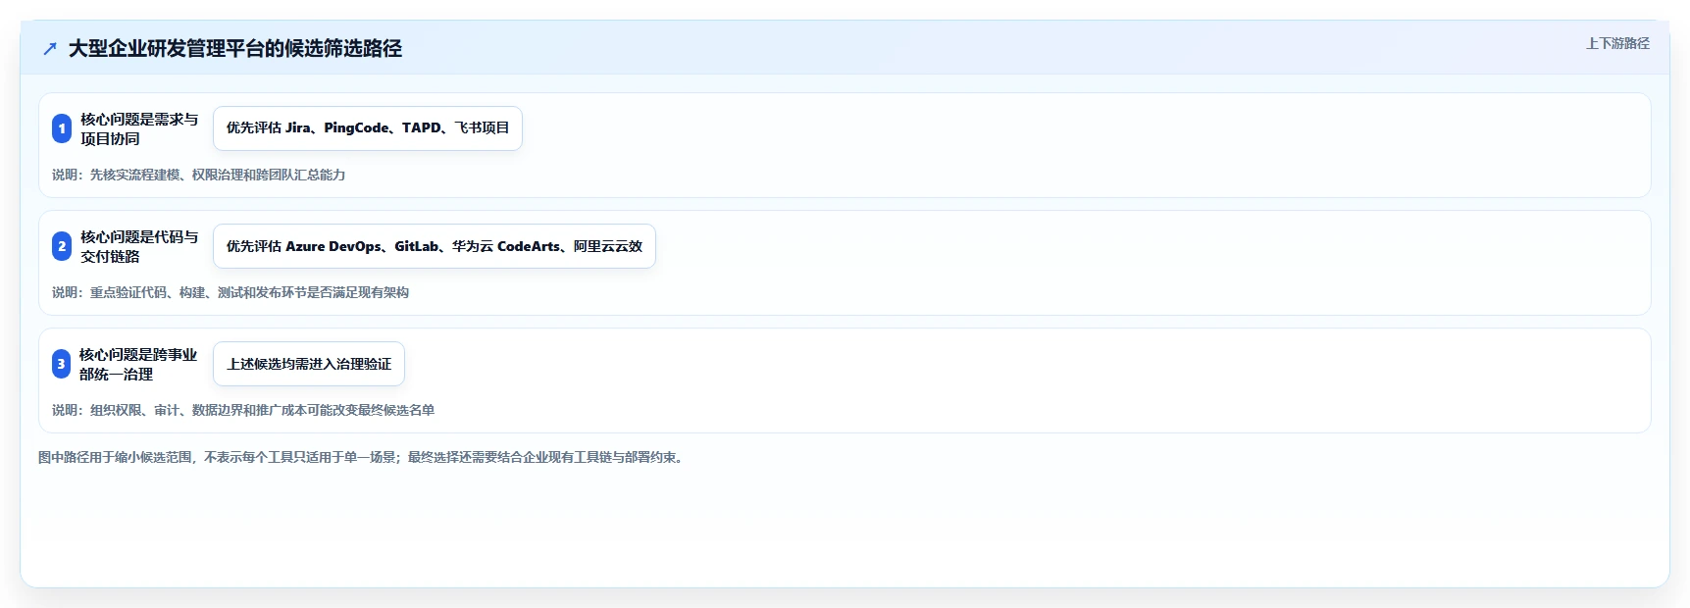The image size is (1690, 608).
Task: Click the step 1 number badge
Action: coord(62,128)
